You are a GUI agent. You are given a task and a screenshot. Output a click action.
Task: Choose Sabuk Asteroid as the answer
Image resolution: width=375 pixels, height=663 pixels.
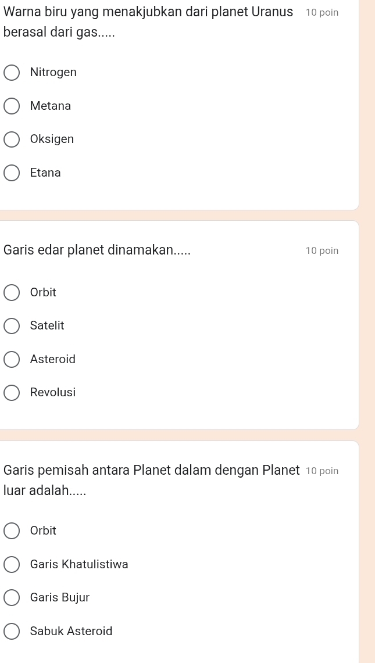coord(12,631)
